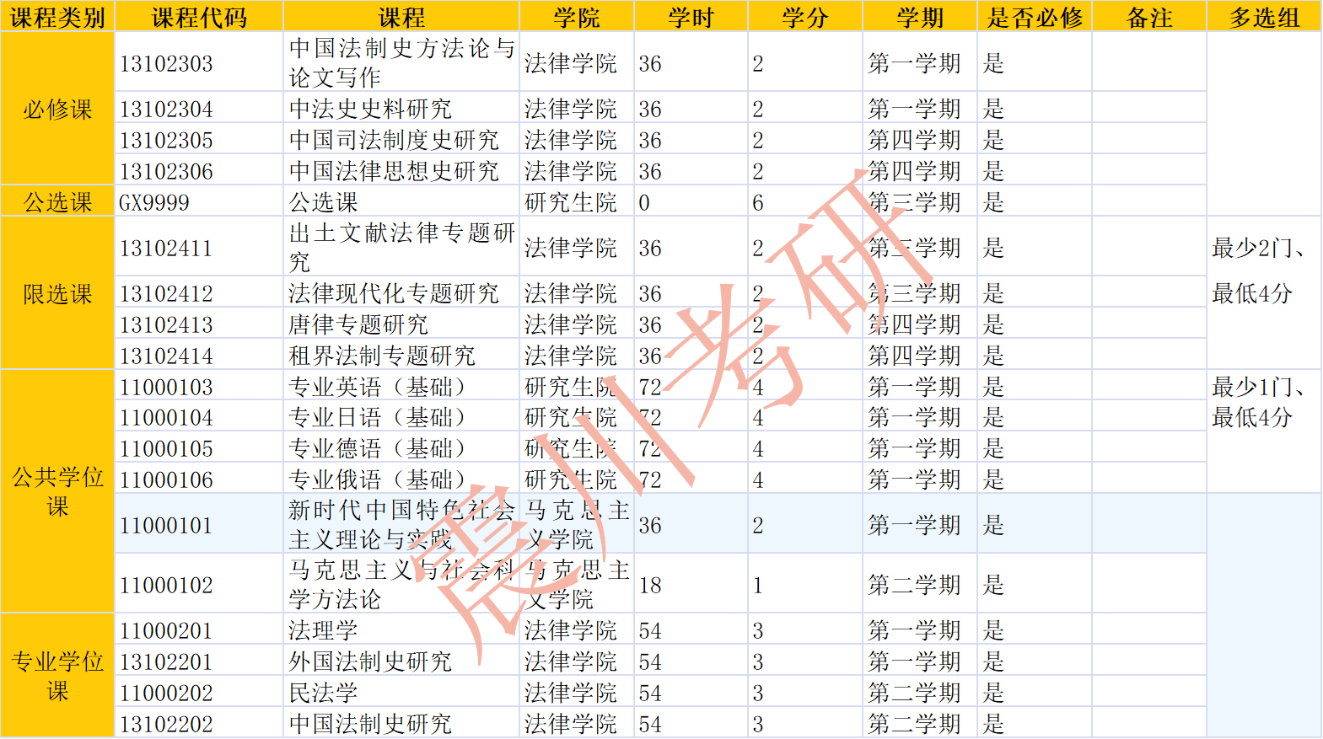This screenshot has width=1323, height=739.
Task: Select course 唐律专题研究
Action: [x=358, y=324]
